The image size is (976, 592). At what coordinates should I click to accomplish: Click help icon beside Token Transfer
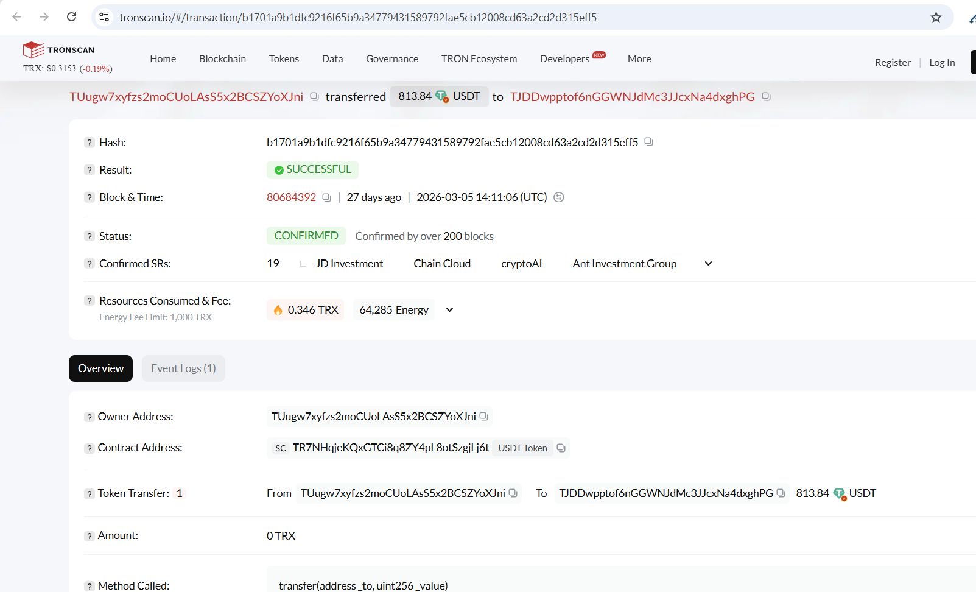click(89, 494)
